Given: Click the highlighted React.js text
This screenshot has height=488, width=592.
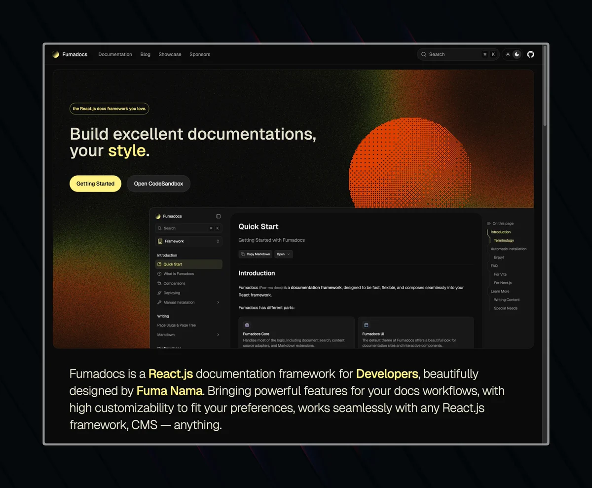Looking at the screenshot, I should click(171, 374).
